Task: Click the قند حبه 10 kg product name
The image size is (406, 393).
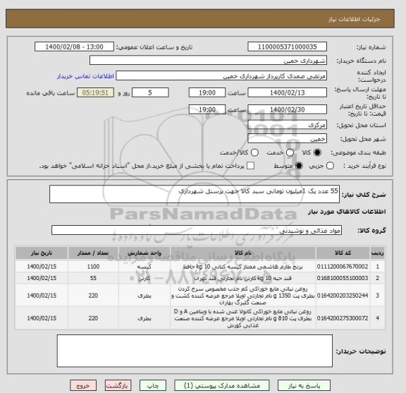Action: coord(243,278)
